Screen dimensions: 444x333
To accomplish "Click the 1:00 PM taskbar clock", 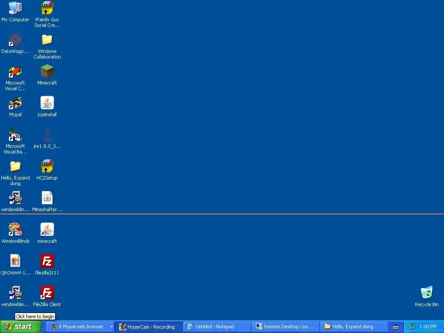I will [x=428, y=327].
